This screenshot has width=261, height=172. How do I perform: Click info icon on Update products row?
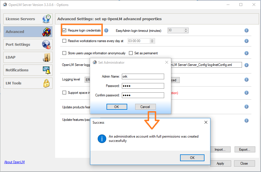pos(247,107)
